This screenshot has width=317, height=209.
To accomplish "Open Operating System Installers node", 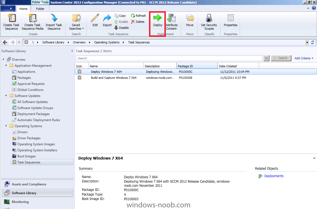I will click(x=35, y=150).
